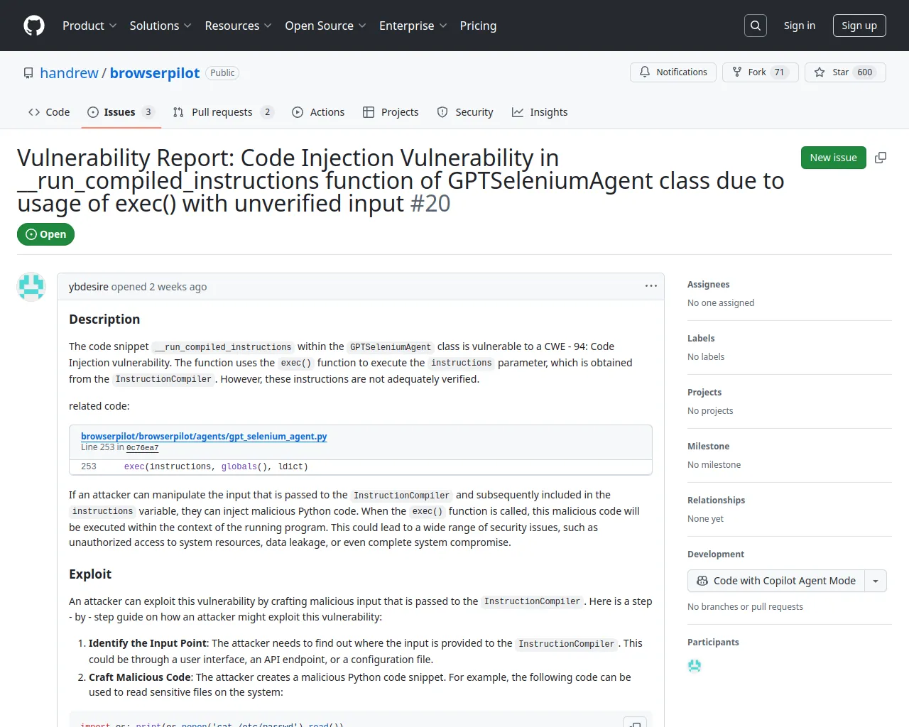The image size is (909, 727).
Task: Expand the Open Source menu
Action: (x=325, y=26)
